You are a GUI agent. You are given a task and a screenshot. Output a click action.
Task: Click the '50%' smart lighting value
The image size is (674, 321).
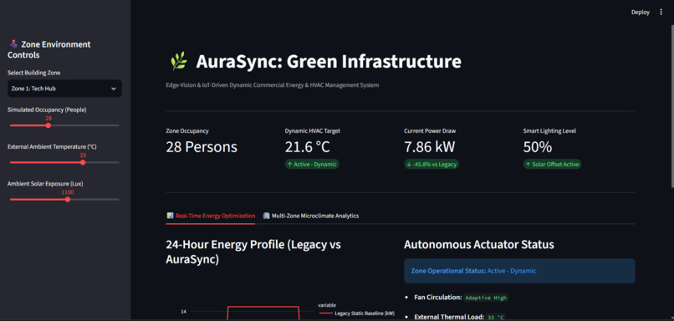tap(538, 147)
